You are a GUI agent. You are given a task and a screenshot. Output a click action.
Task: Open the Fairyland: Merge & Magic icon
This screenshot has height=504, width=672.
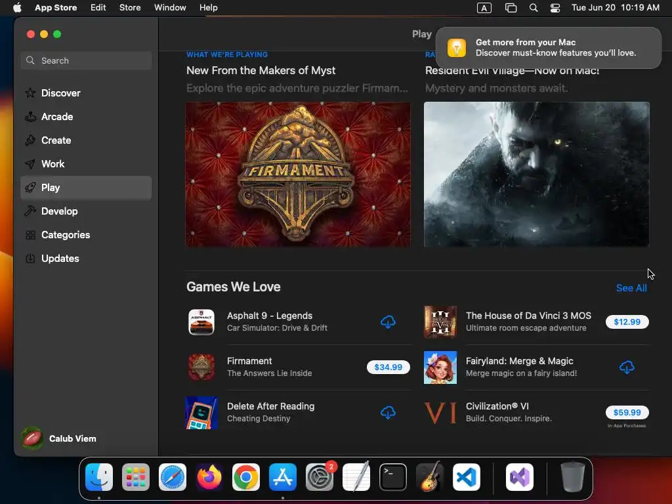[440, 367]
